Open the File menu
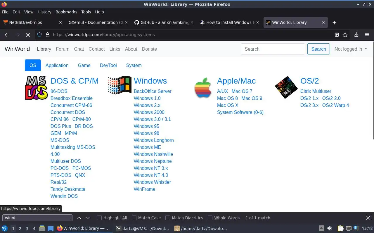The height and width of the screenshot is (233, 374). [5, 12]
